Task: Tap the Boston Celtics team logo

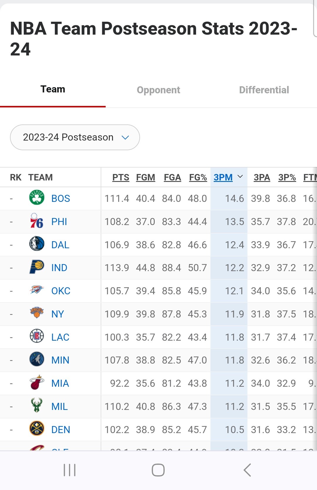Action: (37, 197)
